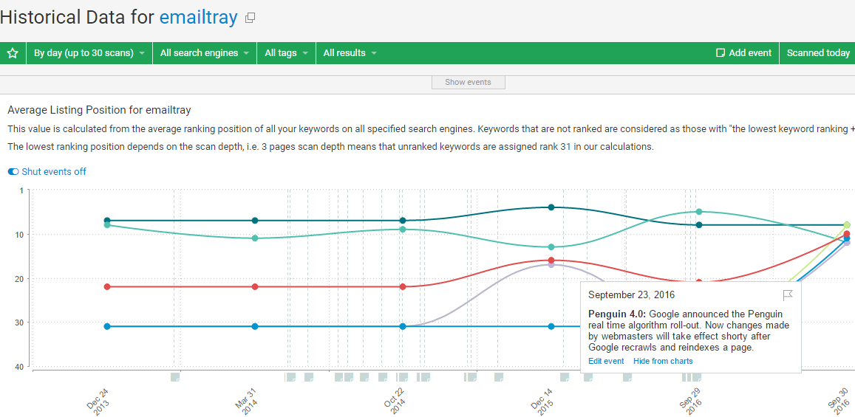Click the flag icon in the Penguin tooltip

[x=788, y=295]
